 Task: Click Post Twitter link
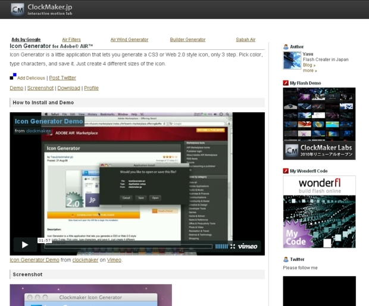pyautogui.click(x=62, y=78)
